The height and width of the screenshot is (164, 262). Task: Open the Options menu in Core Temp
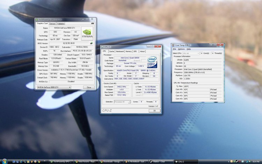(181, 49)
